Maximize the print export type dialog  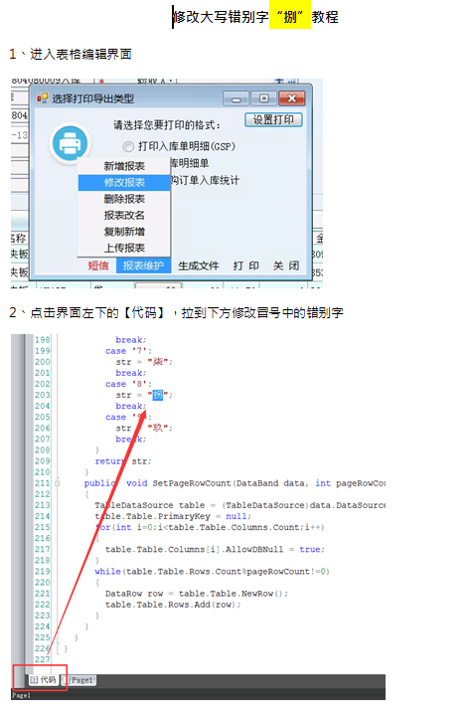pyautogui.click(x=263, y=98)
